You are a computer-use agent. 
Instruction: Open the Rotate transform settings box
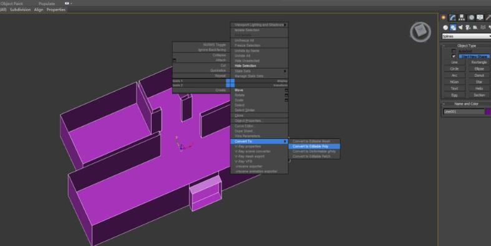pyautogui.click(x=286, y=95)
